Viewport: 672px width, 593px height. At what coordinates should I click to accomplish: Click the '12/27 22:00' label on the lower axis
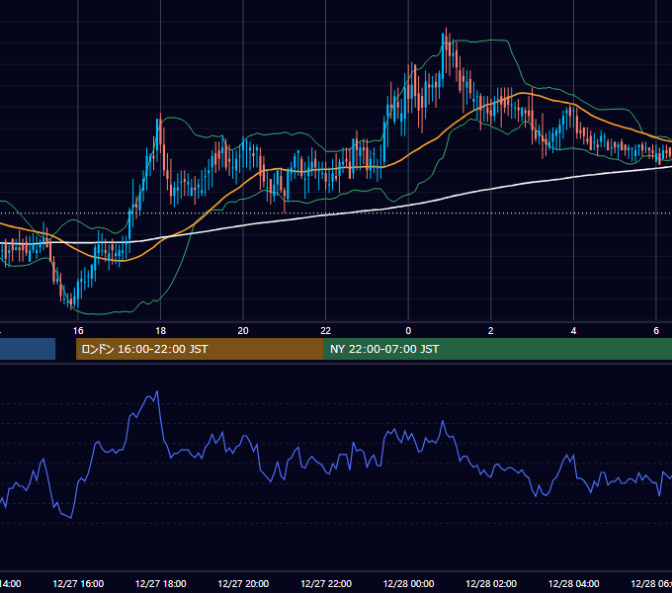coord(326,583)
